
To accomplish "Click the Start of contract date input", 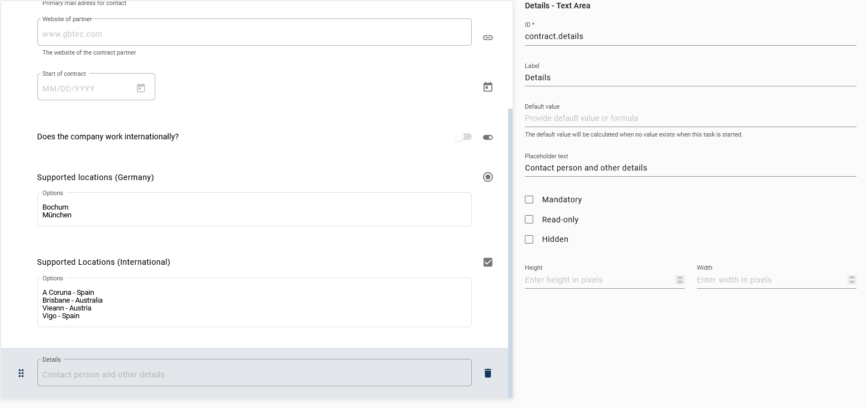I will [84, 88].
